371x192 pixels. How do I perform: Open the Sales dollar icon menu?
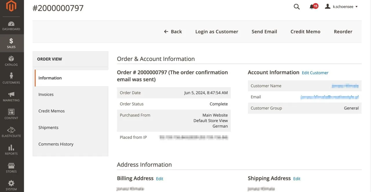click(11, 41)
